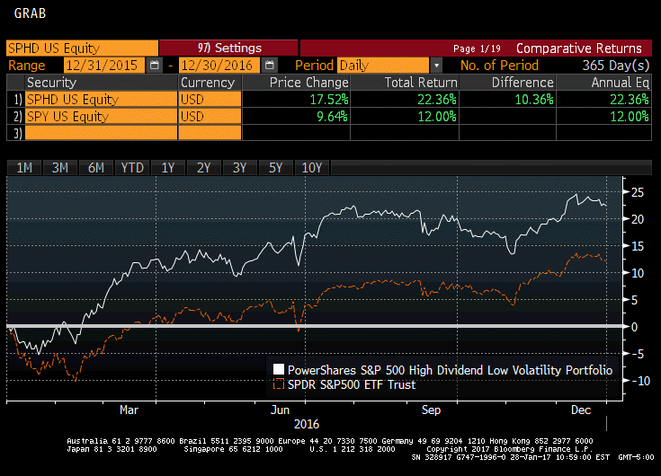Click the empty security field in row 3
Screen dimensions: 661x476
(x=101, y=133)
